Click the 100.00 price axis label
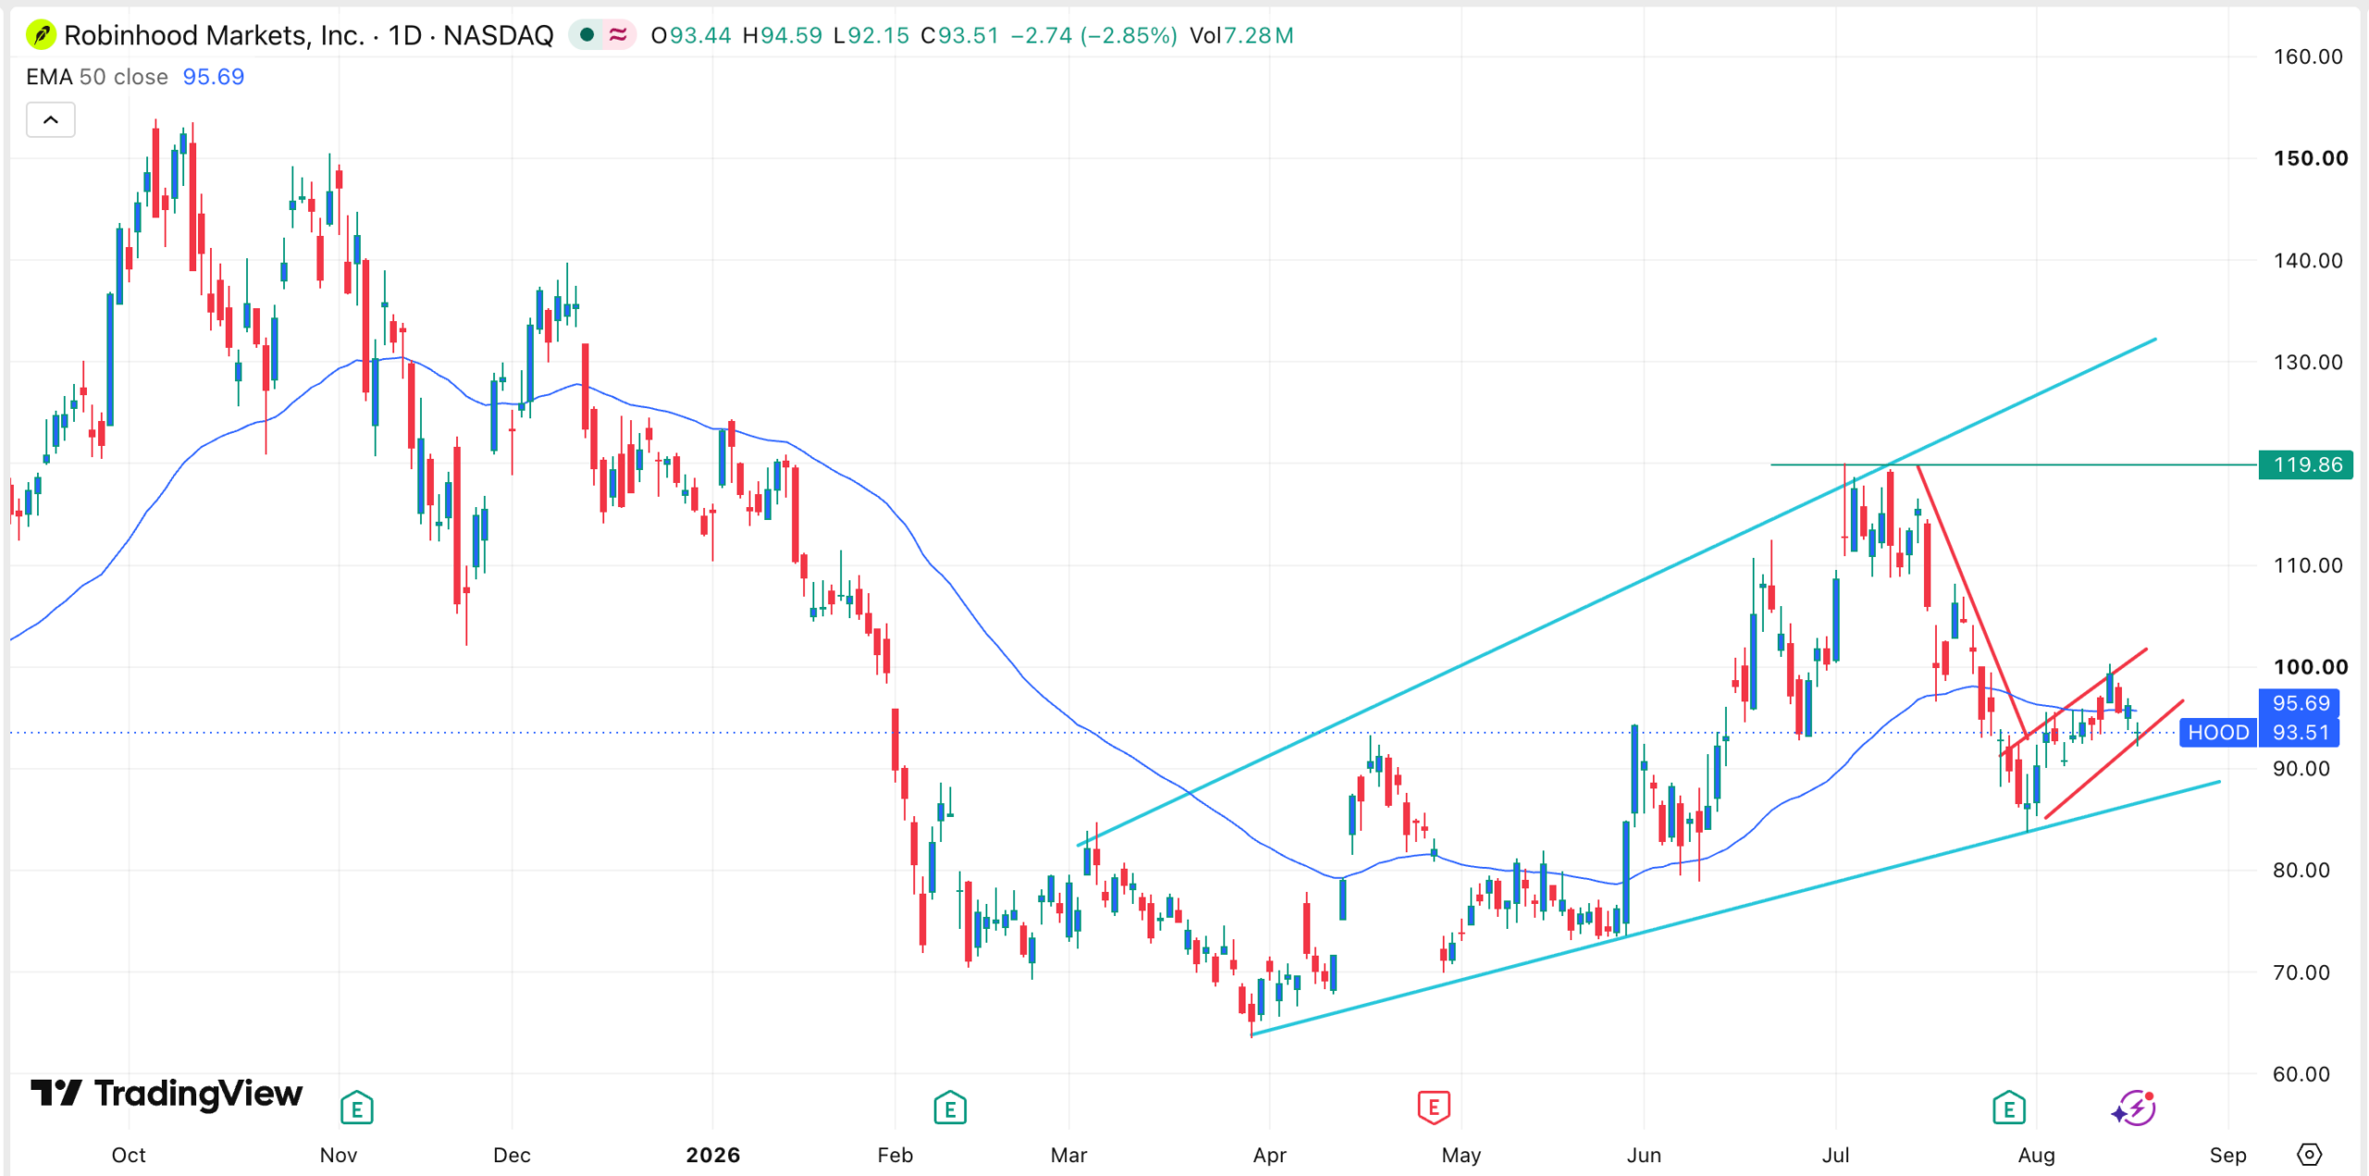This screenshot has width=2369, height=1176. pyautogui.click(x=2310, y=667)
